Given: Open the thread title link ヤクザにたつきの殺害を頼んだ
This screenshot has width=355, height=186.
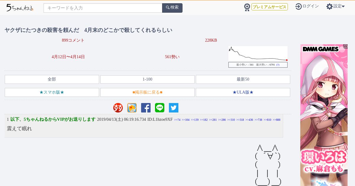Looking at the screenshot, I should 88,30.
